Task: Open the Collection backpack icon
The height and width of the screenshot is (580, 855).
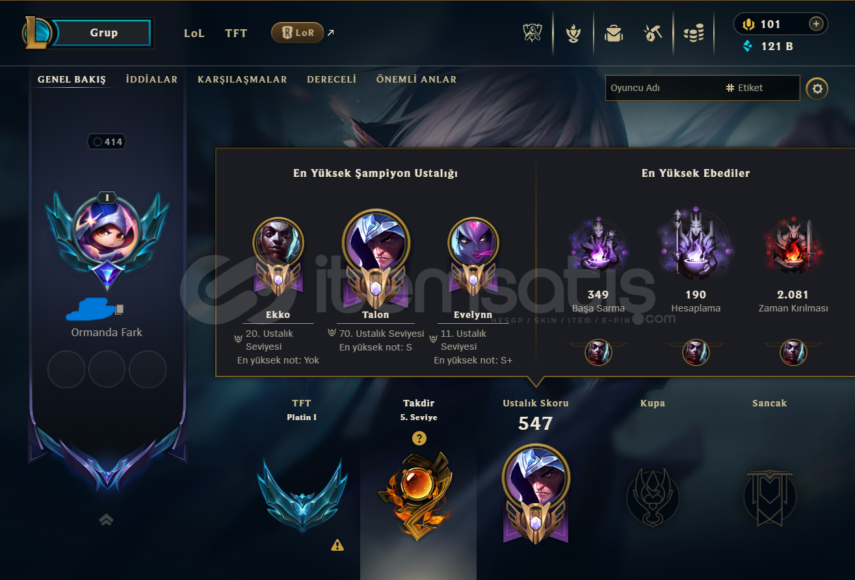Action: pyautogui.click(x=613, y=33)
